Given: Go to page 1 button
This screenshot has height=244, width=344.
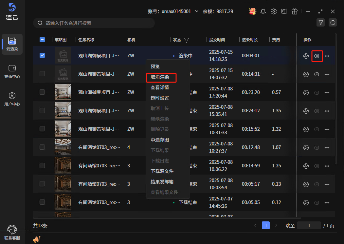Looking at the screenshot, I should (266, 226).
